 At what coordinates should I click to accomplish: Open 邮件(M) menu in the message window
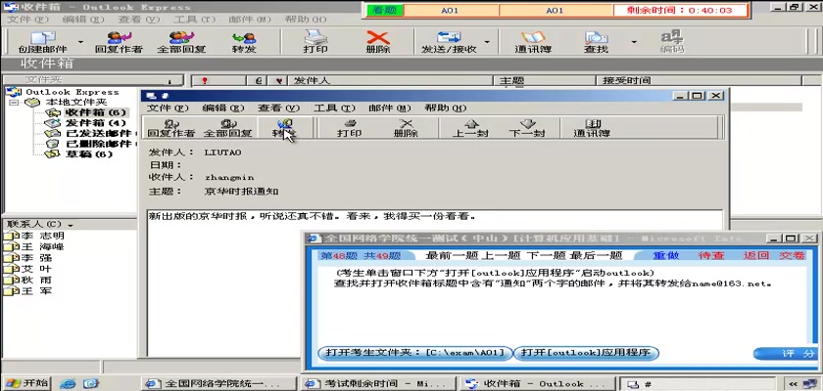coord(389,108)
